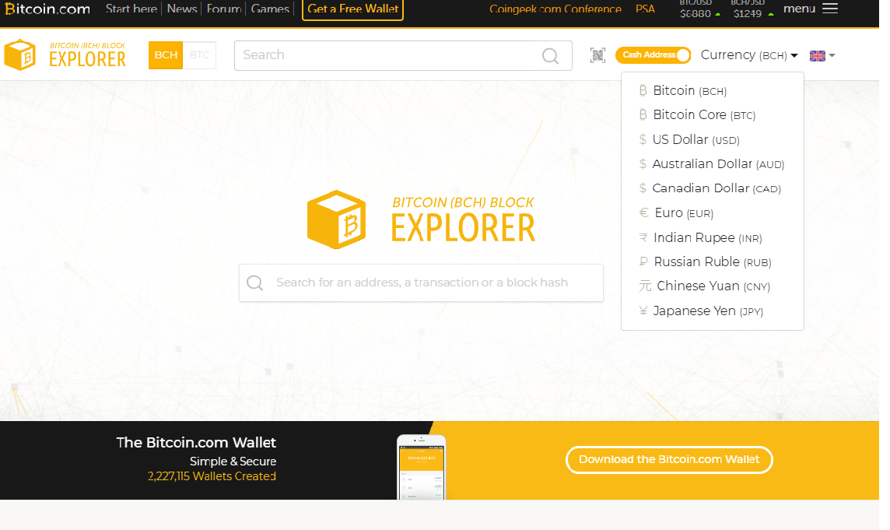Viewport: 890px width, 530px height.
Task: Select US Dollar (USD) from currency list
Action: point(689,139)
